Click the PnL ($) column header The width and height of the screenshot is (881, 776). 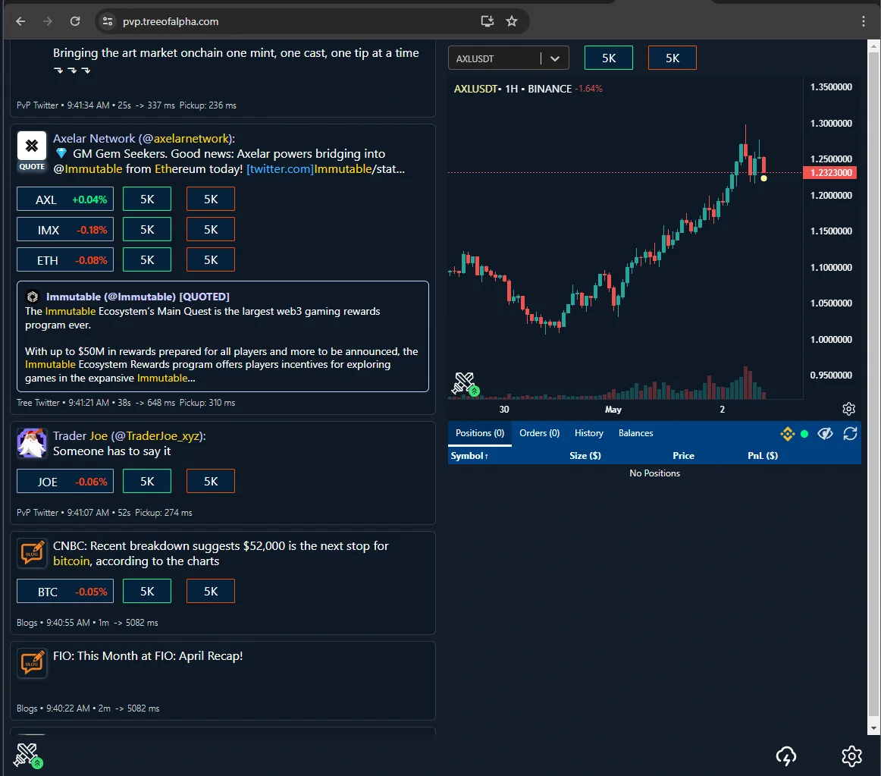pos(763,455)
